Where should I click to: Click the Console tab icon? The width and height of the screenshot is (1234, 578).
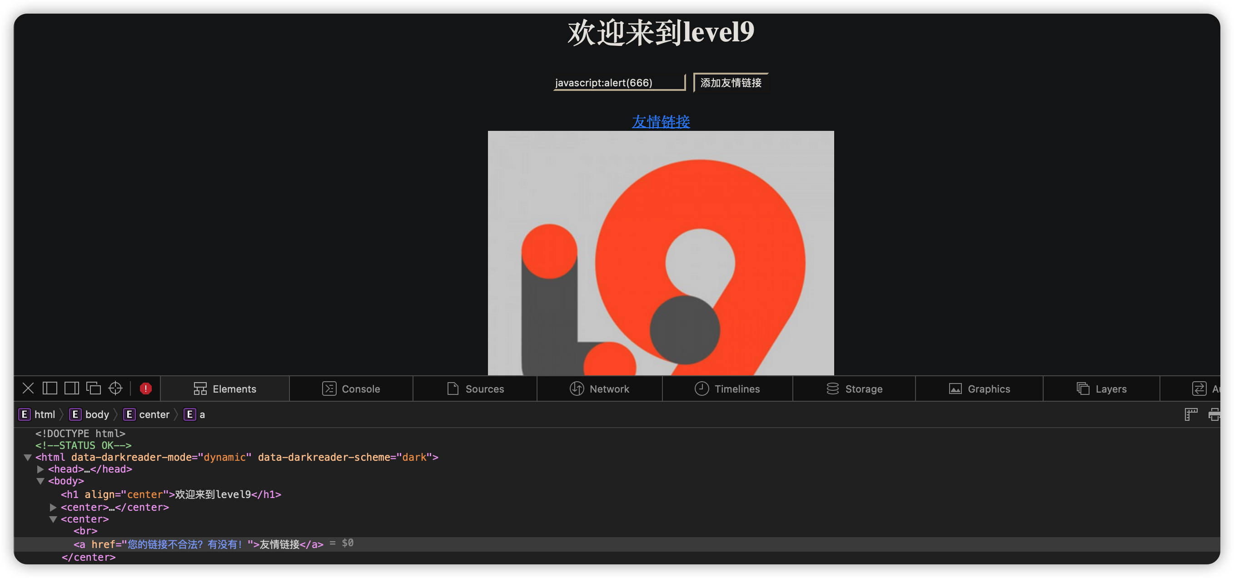pos(329,389)
